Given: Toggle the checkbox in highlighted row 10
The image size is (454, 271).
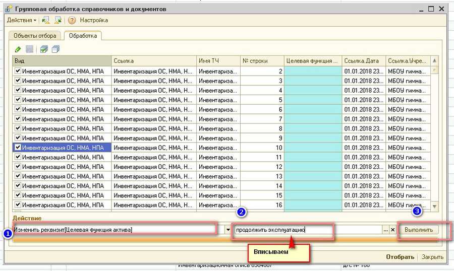Looking at the screenshot, I should [18, 147].
